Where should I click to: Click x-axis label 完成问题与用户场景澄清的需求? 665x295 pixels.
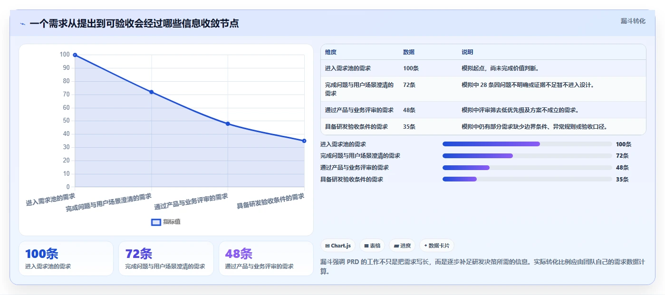[109, 202]
